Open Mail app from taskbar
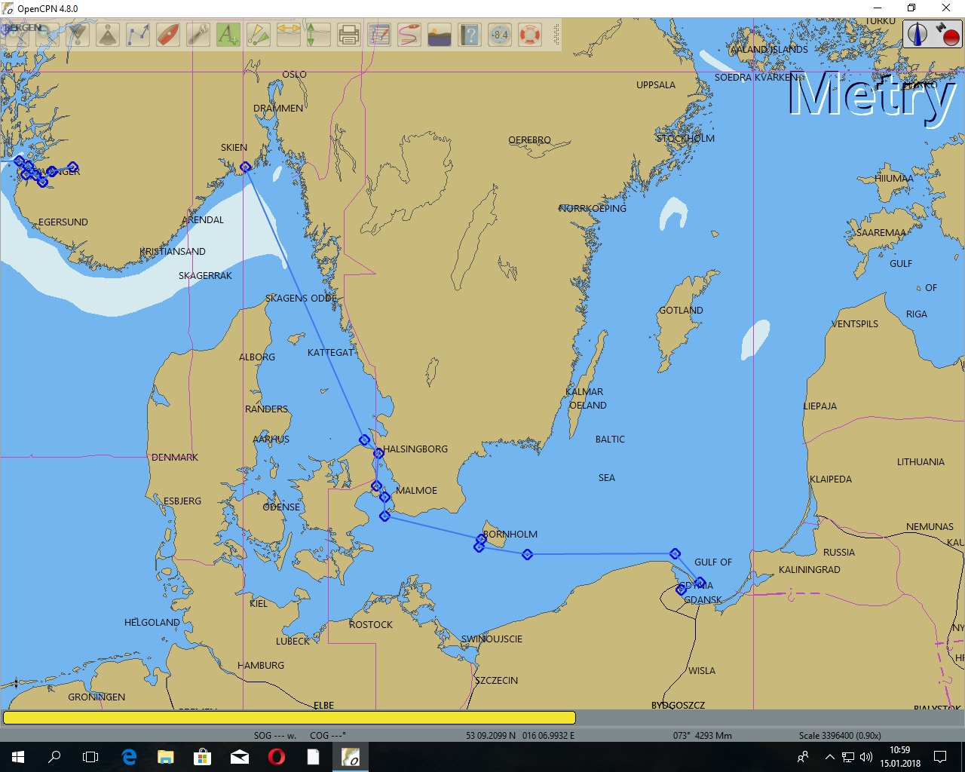This screenshot has height=772, width=965. (x=240, y=757)
